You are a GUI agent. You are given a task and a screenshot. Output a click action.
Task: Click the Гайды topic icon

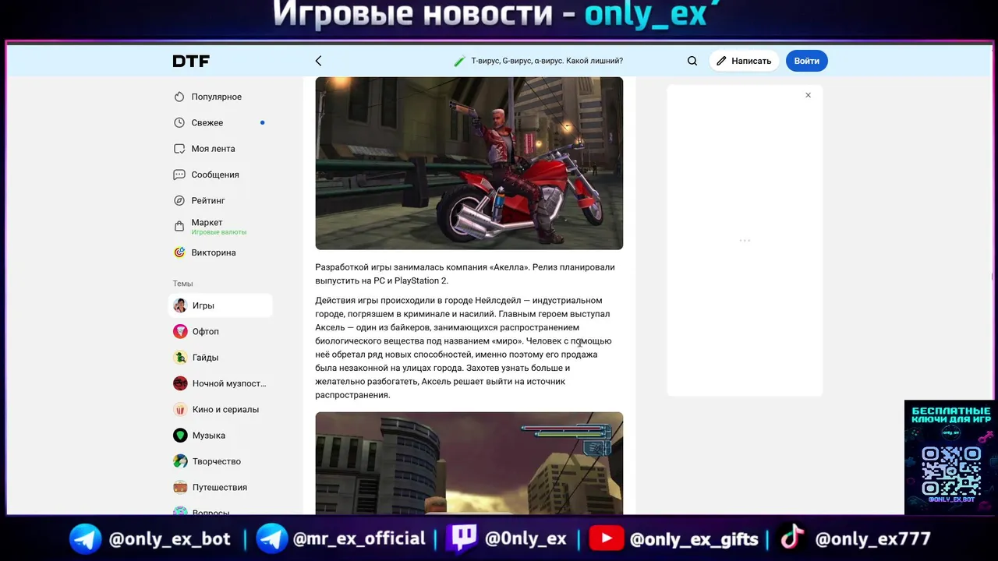[x=180, y=358]
